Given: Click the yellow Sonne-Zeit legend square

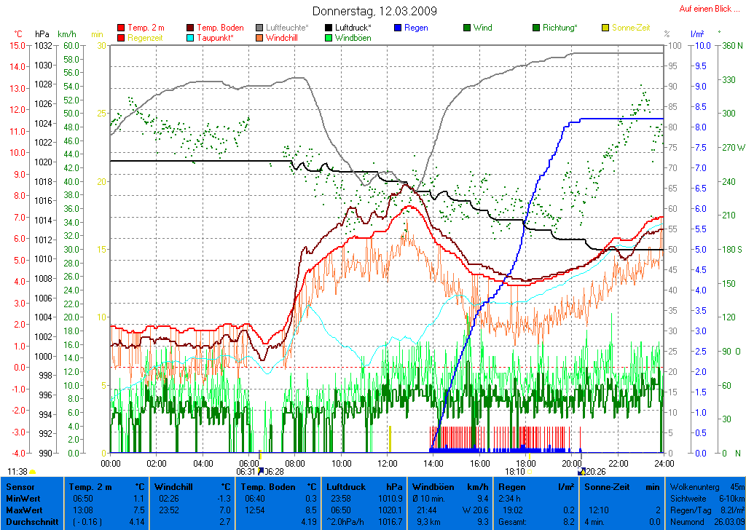Looking at the screenshot, I should [605, 28].
